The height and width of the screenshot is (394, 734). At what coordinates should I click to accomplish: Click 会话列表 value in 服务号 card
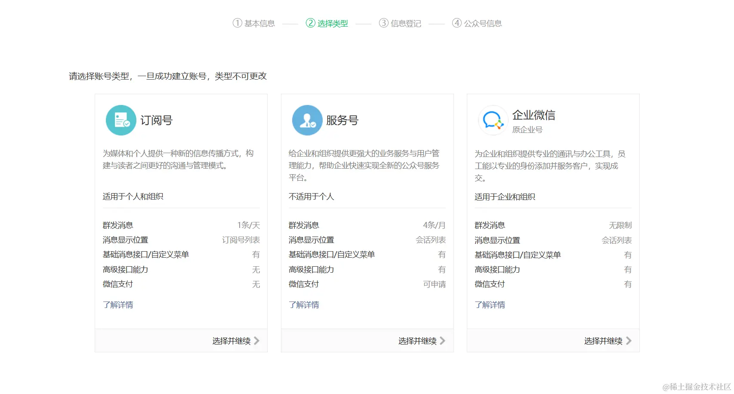click(x=431, y=240)
